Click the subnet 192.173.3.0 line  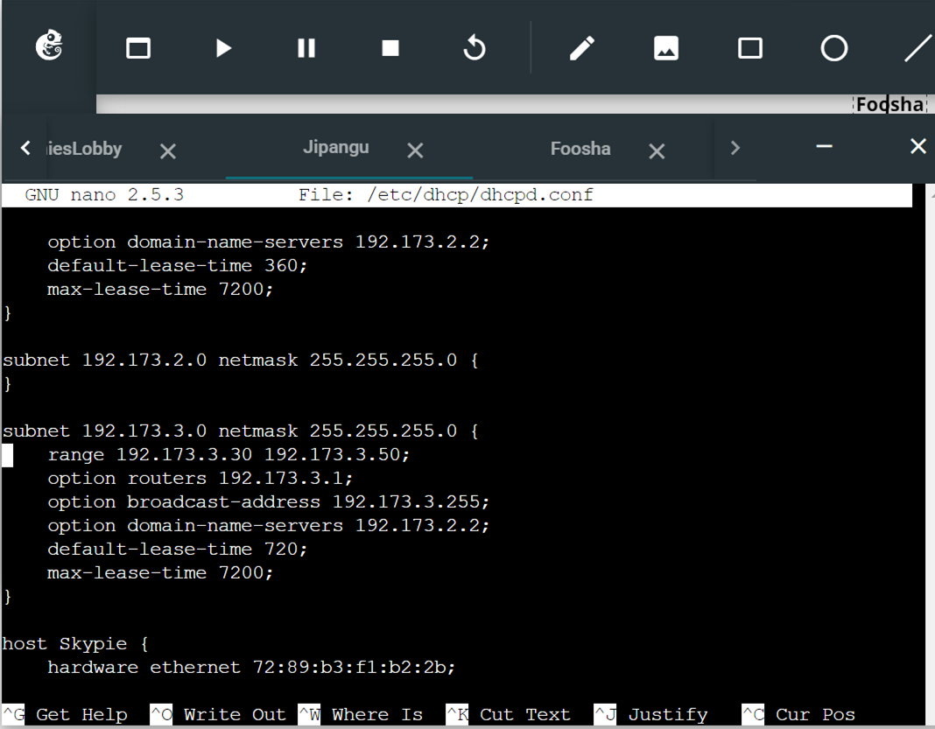[x=240, y=431]
